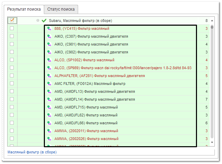Viewport: 222px width, 164px height.
Task: Click count 5 in ALPHAFILTER (AF281) row
Action: (207, 76)
